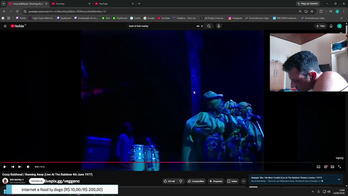Viewport: 348px width, 196px height.
Task: Open the apps grid in bookmarks bar
Action: tap(9, 18)
